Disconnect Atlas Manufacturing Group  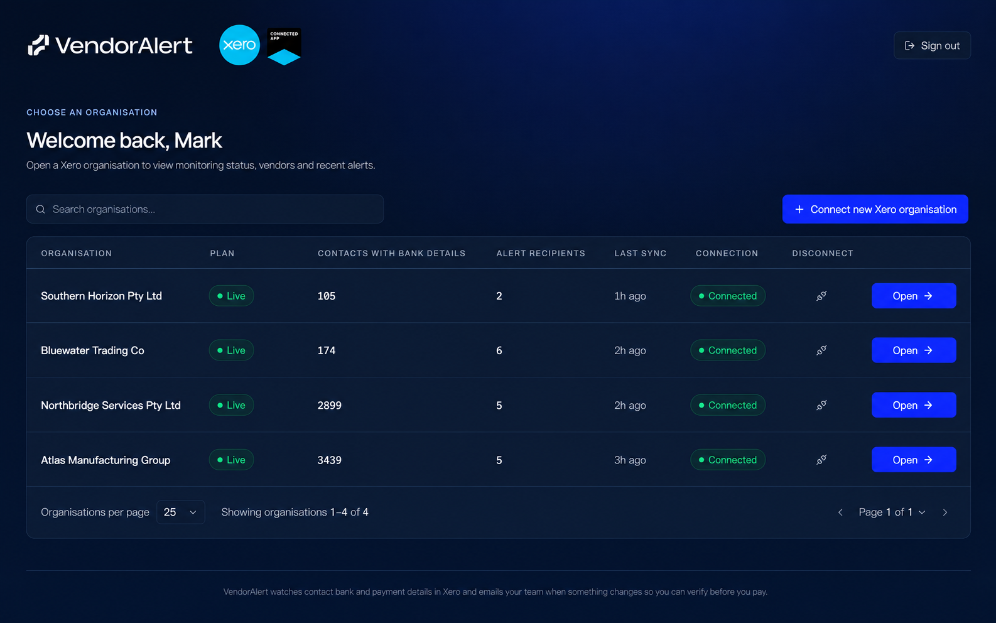pos(821,460)
